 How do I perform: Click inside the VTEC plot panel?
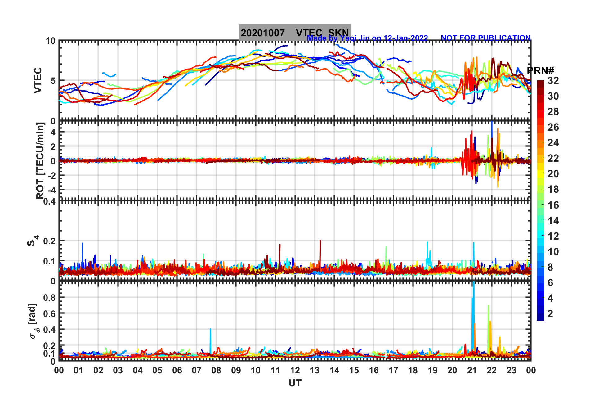point(295,80)
